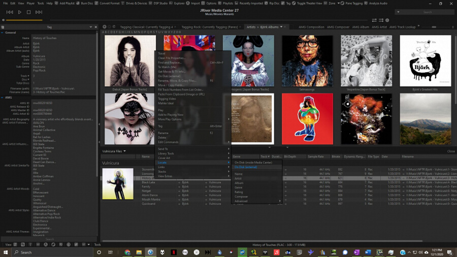Open the search options dropdown arrow
Screen dimensions: 457x257
click(x=398, y=12)
